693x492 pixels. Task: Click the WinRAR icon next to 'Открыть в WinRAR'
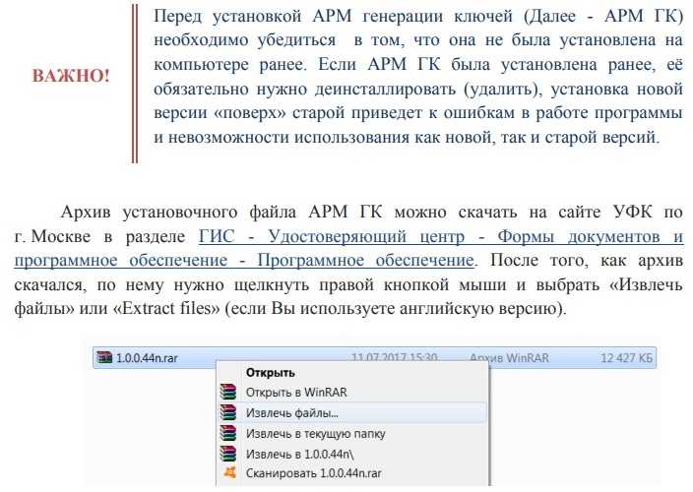tap(228, 392)
